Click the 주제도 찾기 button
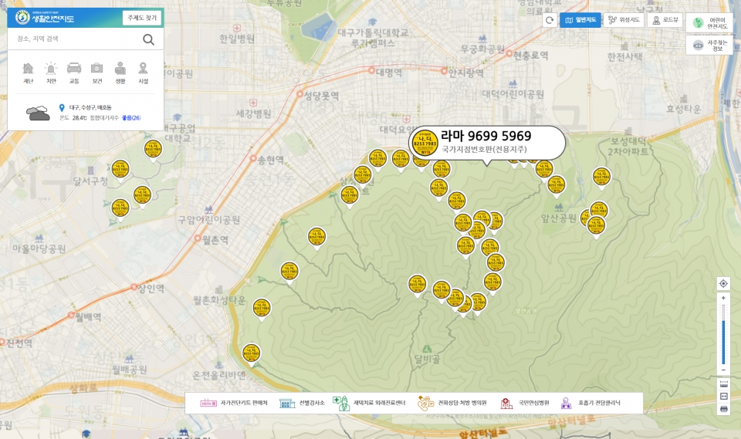The image size is (741, 439). point(141,18)
